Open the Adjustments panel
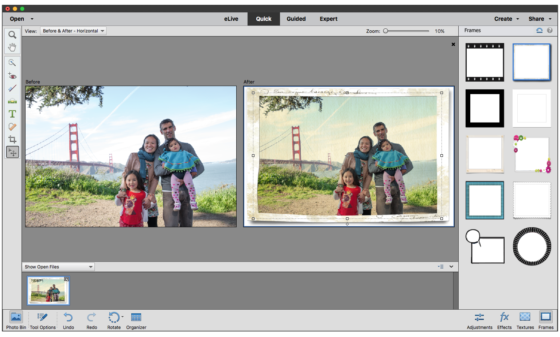The height and width of the screenshot is (337, 560). point(479,321)
